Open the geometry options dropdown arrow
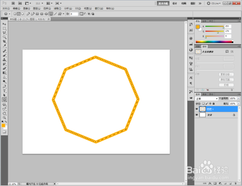 pos(63,14)
